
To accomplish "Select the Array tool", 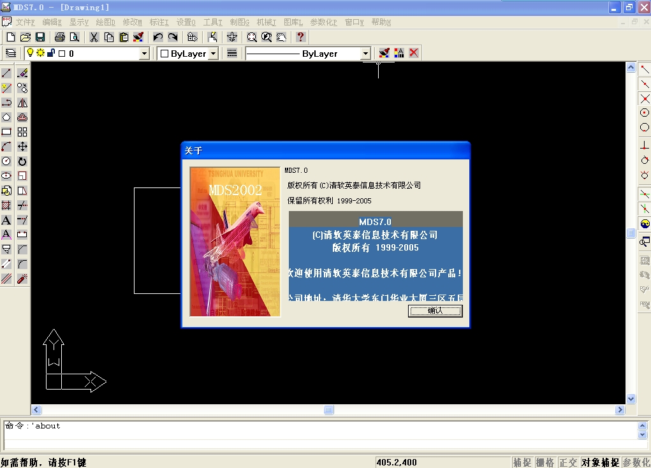I will tap(22, 132).
